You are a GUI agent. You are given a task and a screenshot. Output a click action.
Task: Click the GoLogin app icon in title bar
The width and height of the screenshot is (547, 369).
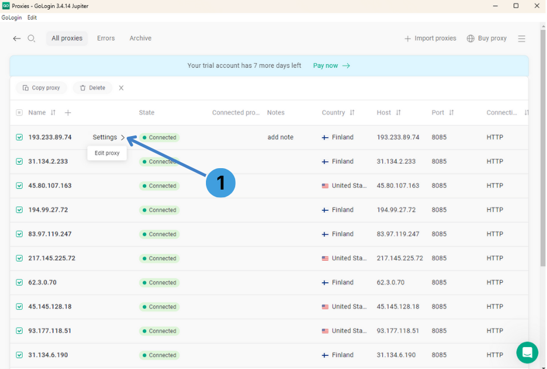[5, 5]
